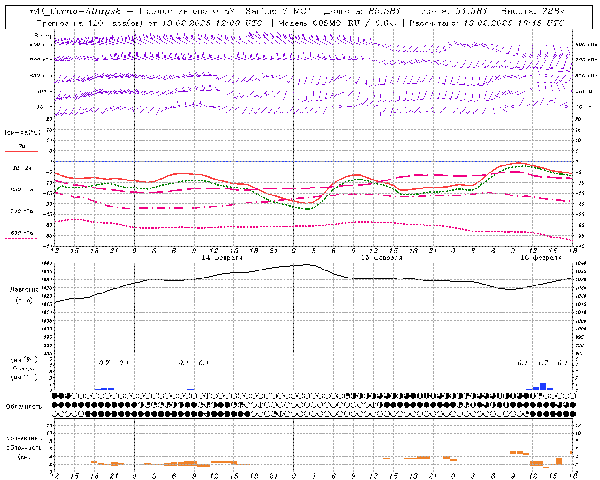Image resolution: width=600 pixels, height=480 pixels.
Task: Click the 'Облачность' cloudiness label
Action: click(24, 407)
